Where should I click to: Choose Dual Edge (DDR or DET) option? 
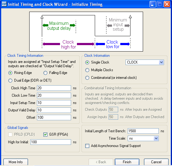tap(10, 80)
